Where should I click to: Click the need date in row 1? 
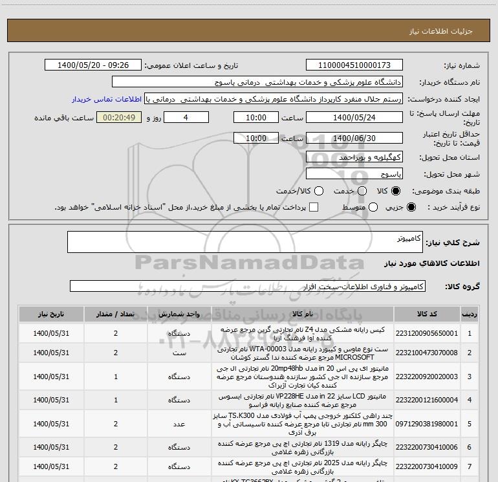[x=51, y=333]
